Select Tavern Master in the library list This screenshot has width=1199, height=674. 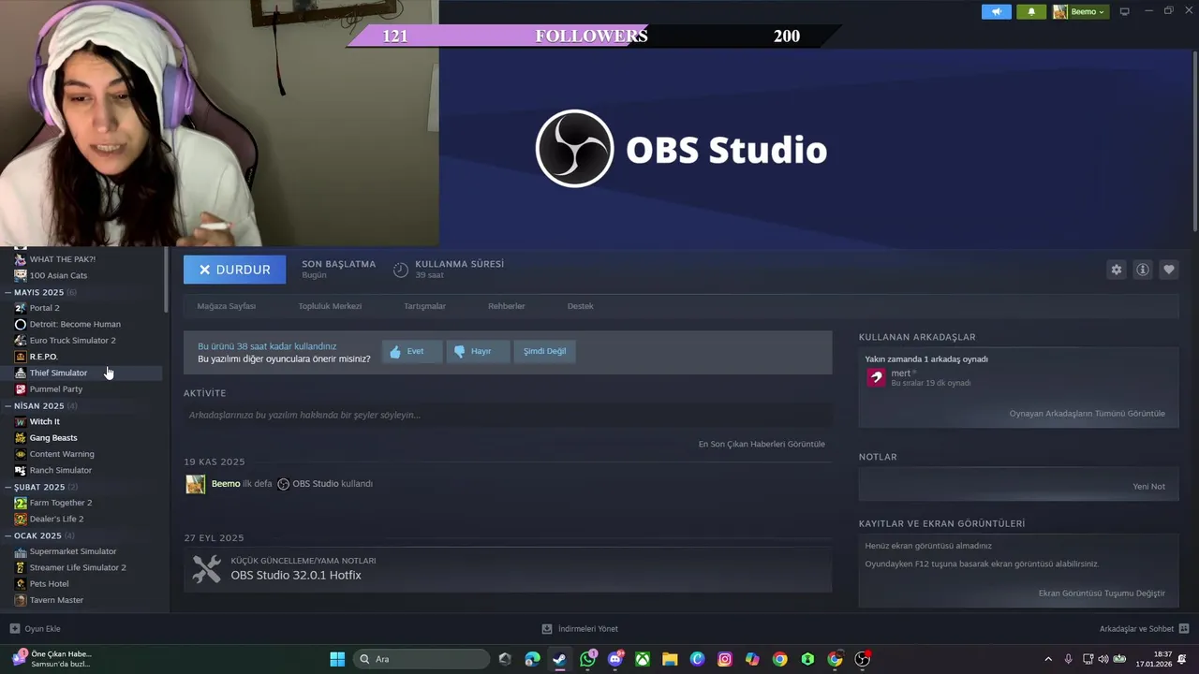coord(56,600)
